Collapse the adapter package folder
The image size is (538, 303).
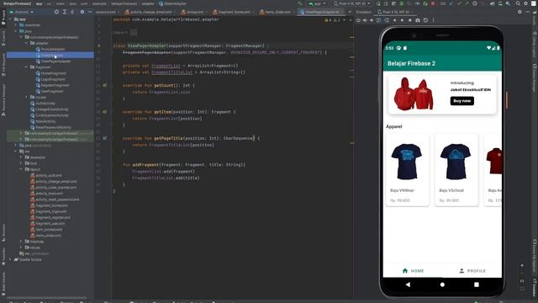tap(27, 43)
